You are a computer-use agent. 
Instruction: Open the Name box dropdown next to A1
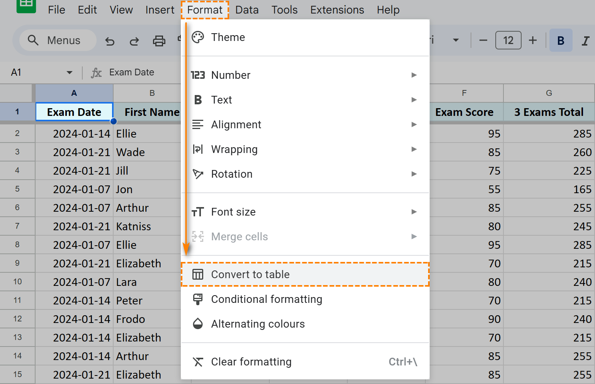[70, 72]
